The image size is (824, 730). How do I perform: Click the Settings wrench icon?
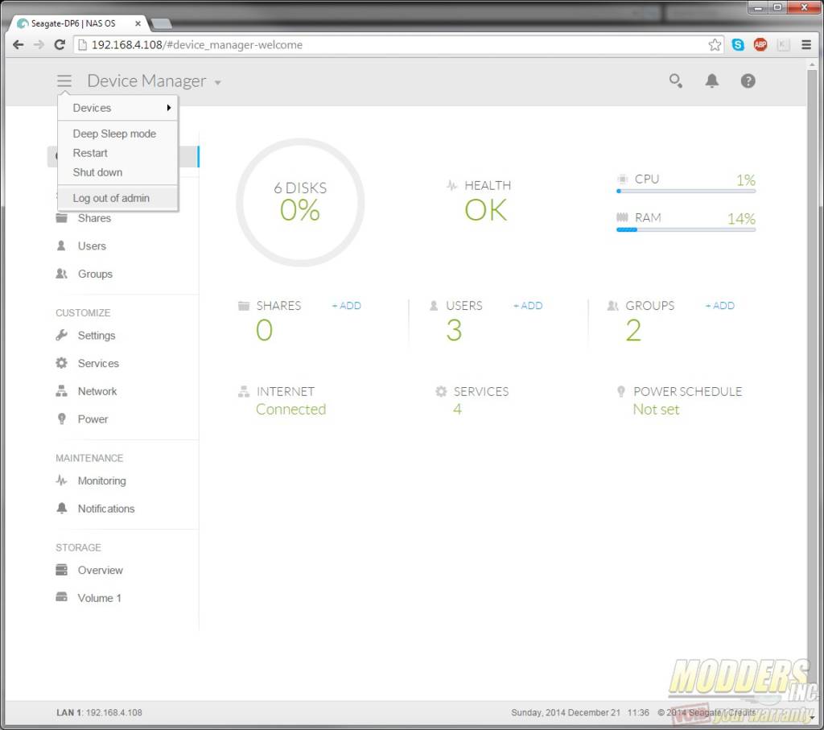point(61,335)
